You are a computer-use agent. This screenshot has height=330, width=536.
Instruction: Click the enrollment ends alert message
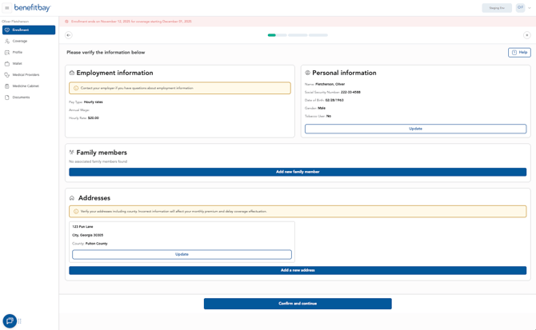click(x=131, y=22)
